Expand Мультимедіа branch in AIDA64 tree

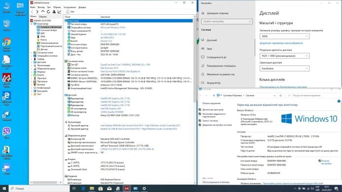click(x=32, y=65)
